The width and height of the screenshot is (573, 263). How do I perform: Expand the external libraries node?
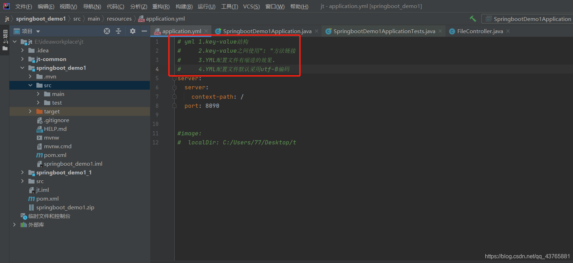[14, 225]
